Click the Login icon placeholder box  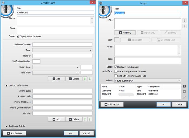(x=117, y=40)
